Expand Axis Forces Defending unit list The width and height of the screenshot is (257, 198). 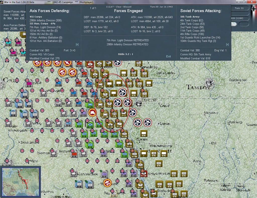tap(77, 45)
